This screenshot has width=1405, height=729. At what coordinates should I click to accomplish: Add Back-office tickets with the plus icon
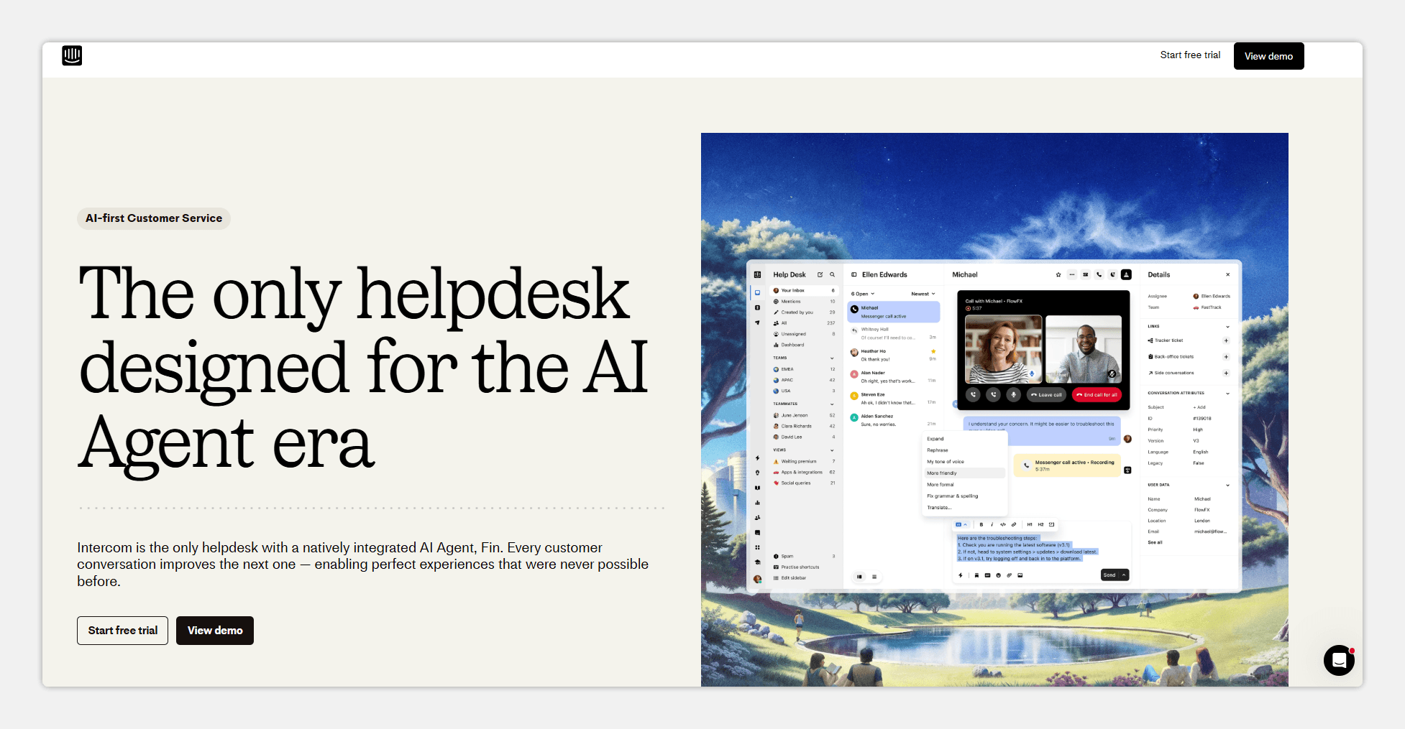[x=1226, y=357]
